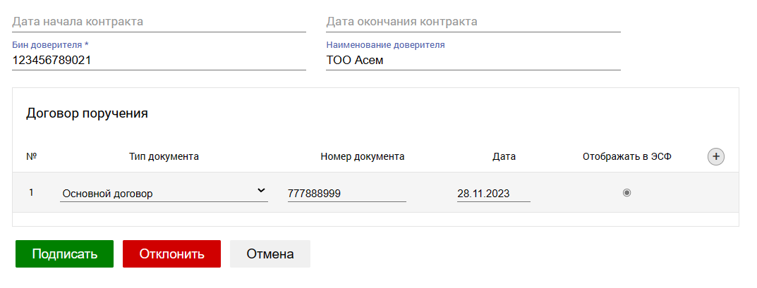
Task: Focus the 'Дата начала контракта' field
Action: point(159,22)
